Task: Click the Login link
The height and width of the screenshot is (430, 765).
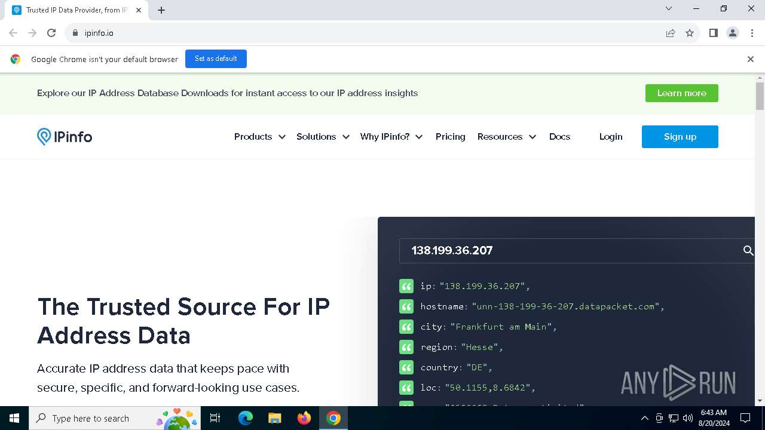Action: point(611,137)
